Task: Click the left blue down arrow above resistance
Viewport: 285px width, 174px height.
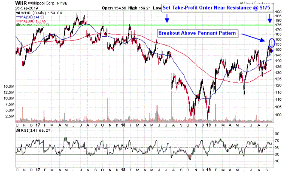Action: (167, 20)
